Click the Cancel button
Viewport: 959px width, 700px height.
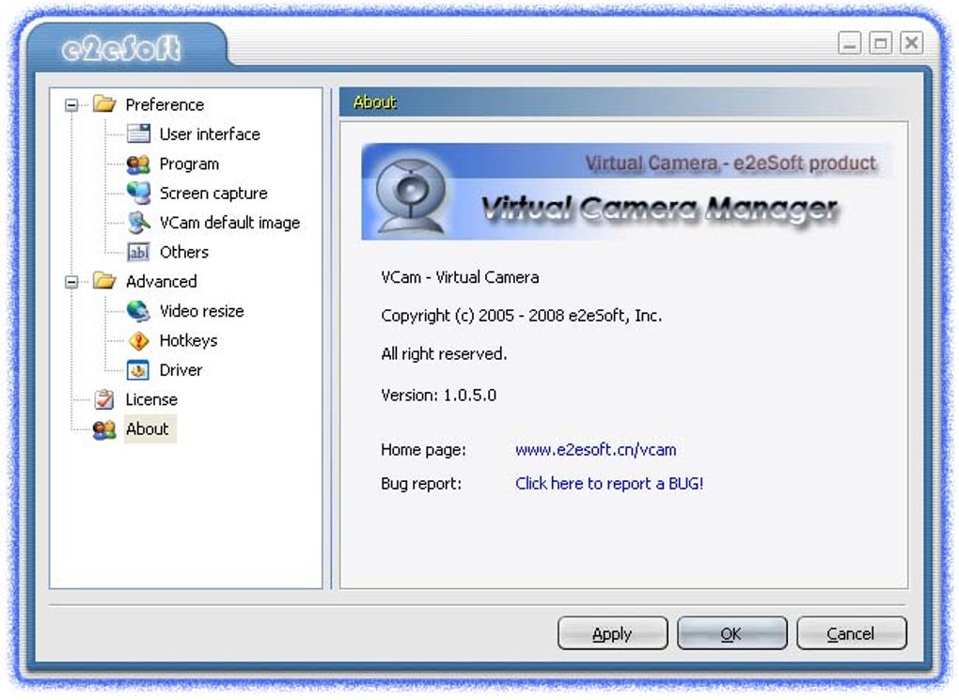coord(851,633)
